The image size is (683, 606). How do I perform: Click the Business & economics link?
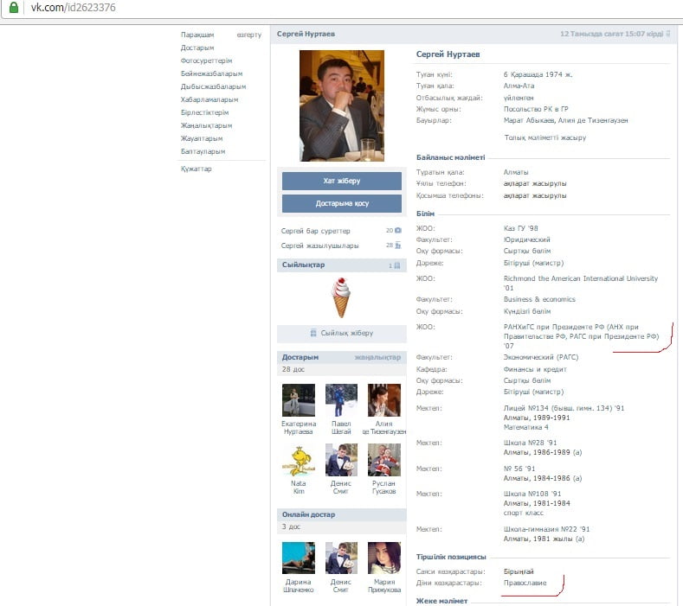(539, 299)
